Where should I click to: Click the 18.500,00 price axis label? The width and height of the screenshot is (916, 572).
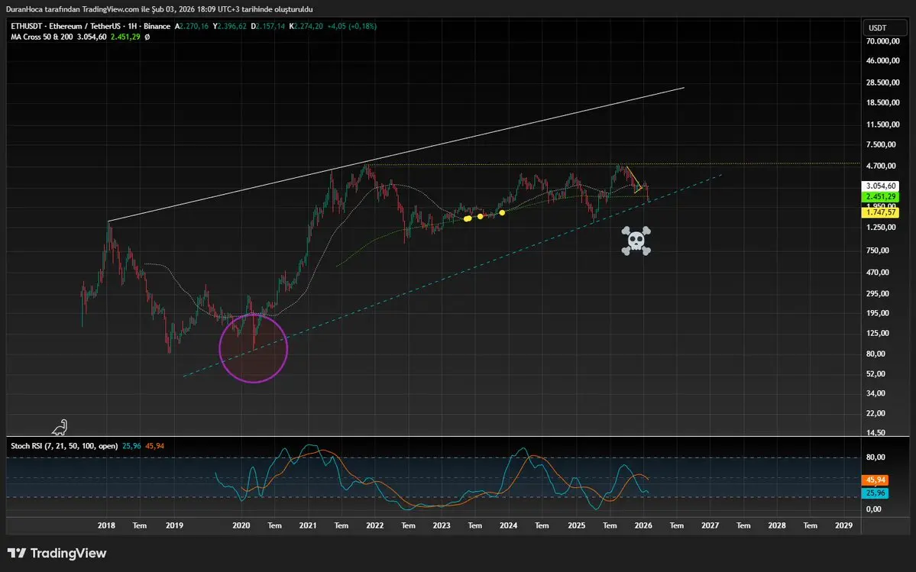click(x=882, y=103)
